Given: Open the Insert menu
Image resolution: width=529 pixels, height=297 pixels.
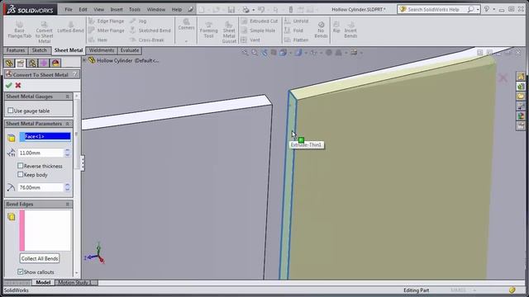Looking at the screenshot, I should pos(117,9).
